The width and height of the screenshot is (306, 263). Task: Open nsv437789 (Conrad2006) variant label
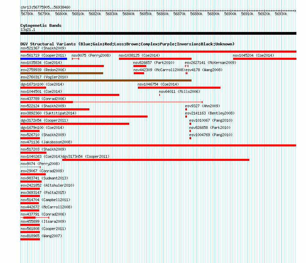(x=43, y=99)
